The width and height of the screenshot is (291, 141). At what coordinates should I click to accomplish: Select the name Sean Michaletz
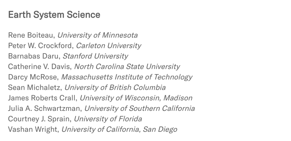(x=34, y=87)
